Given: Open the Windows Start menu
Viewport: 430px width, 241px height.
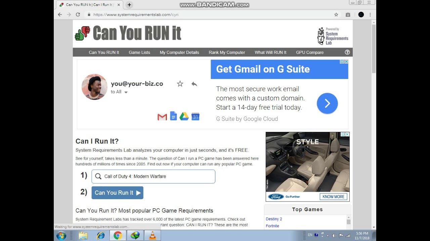Looking at the screenshot, I should pos(61,236).
